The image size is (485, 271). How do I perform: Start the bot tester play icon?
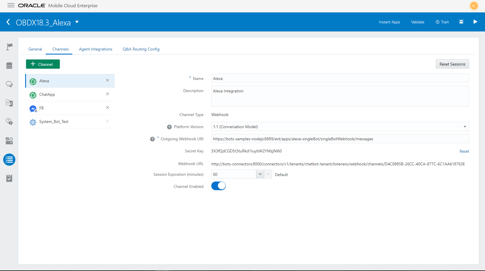click(475, 22)
